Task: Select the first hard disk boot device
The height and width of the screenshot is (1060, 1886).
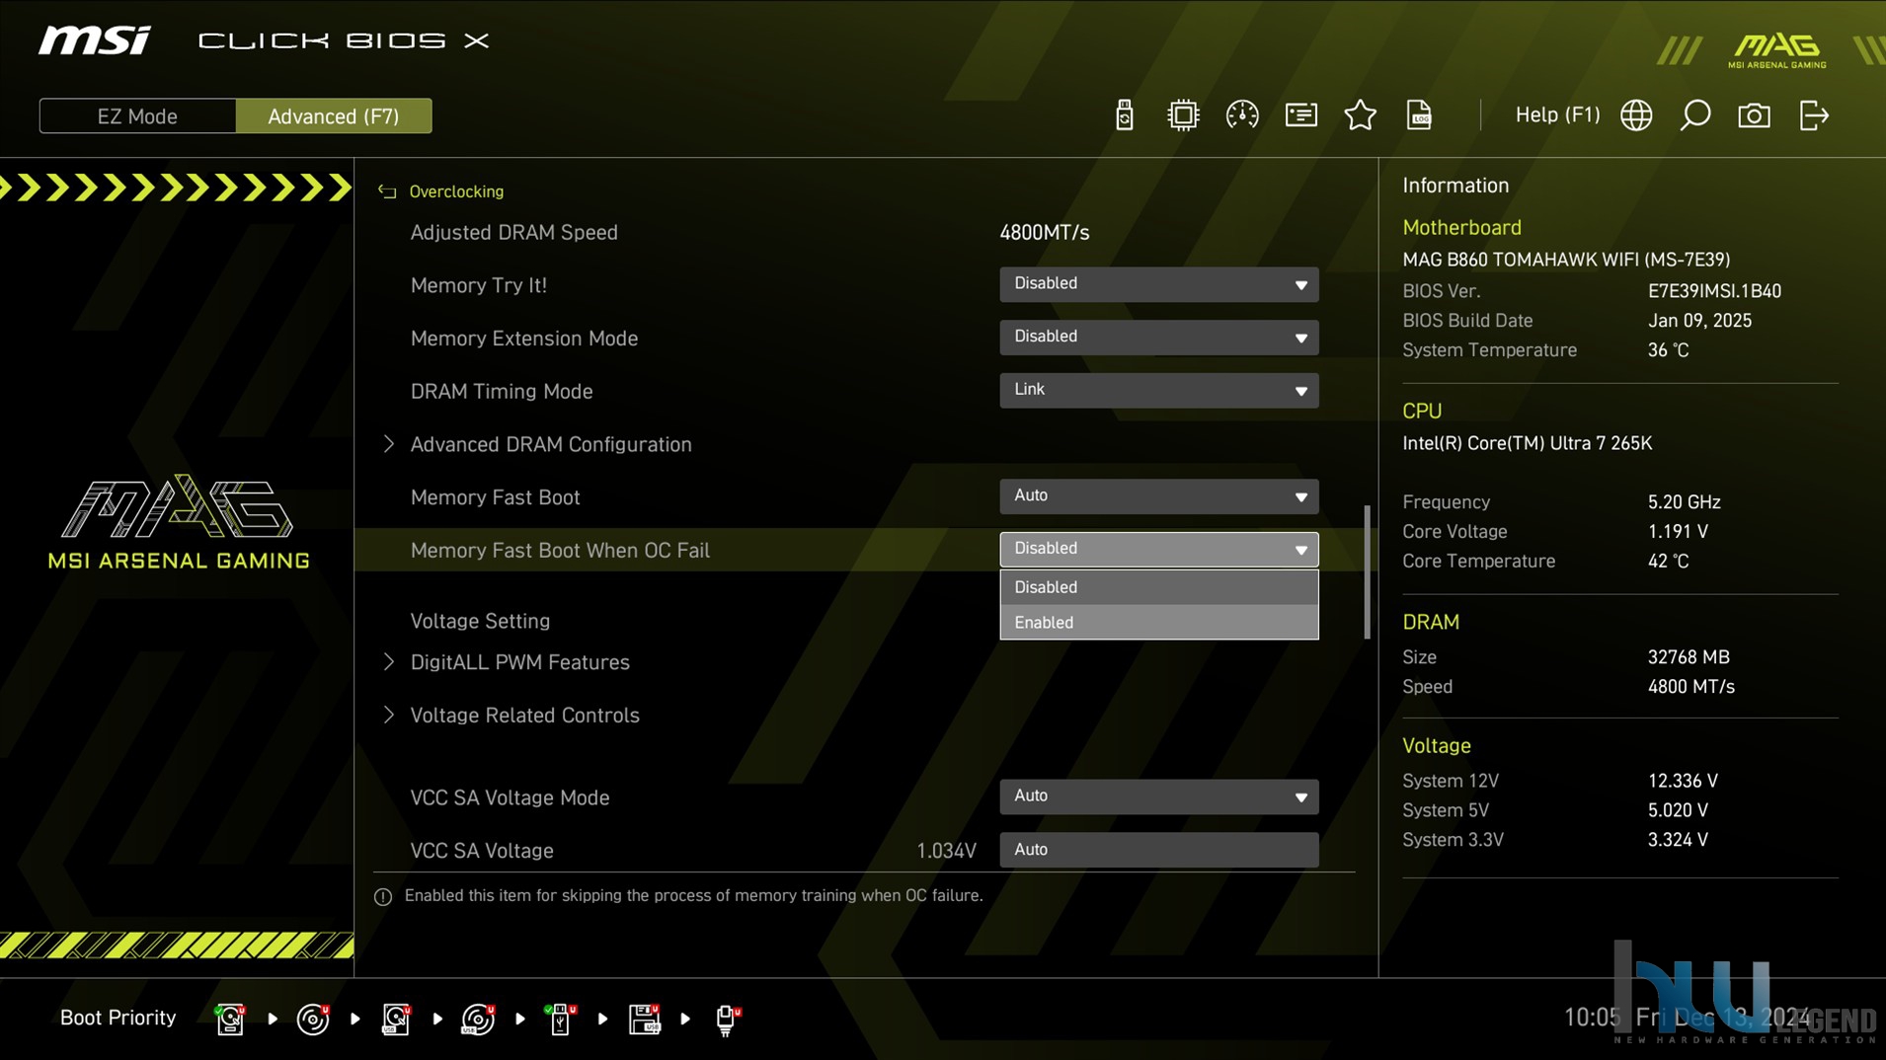Action: [230, 1019]
